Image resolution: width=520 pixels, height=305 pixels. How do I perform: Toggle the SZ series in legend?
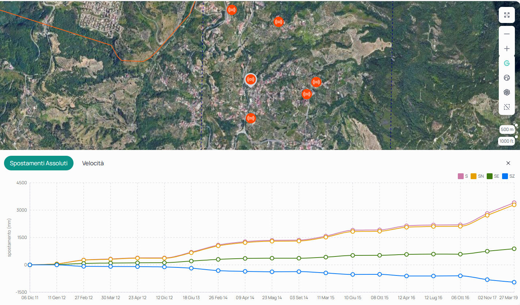point(508,176)
